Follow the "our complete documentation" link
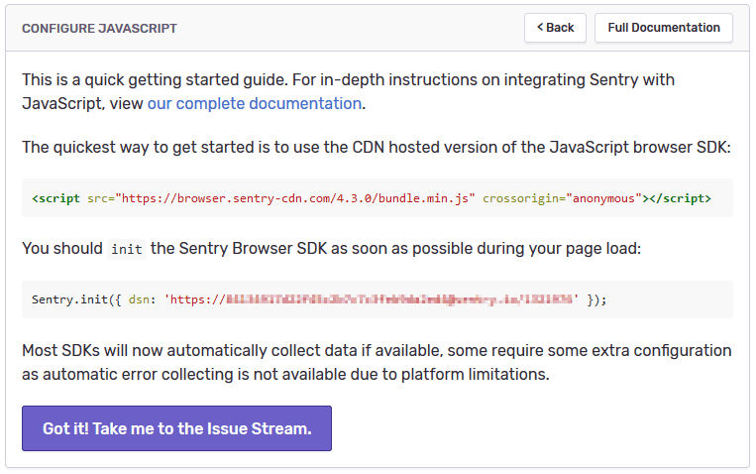 tap(255, 103)
